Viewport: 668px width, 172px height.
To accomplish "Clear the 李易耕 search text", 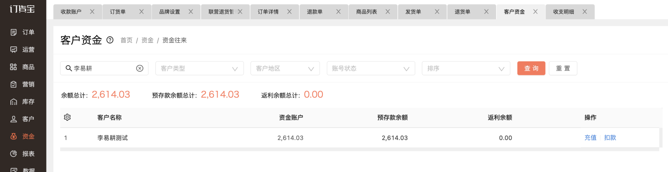I will 140,68.
